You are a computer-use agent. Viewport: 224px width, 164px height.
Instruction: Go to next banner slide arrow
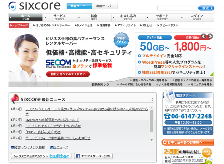[x=210, y=36]
